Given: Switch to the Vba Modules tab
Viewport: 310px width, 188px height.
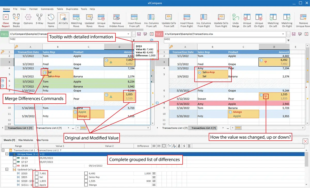Looking at the screenshot, I should 26,140.
